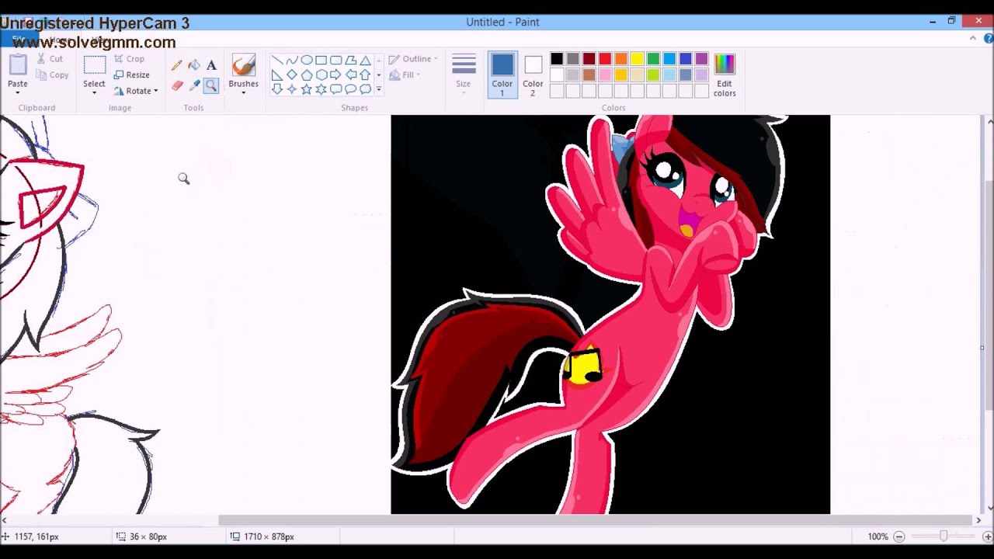
Task: Choose the Rounded rectangle shape
Action: point(335,60)
